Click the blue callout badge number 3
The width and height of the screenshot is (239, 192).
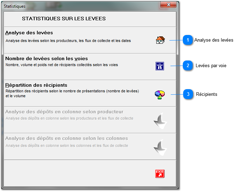click(188, 94)
